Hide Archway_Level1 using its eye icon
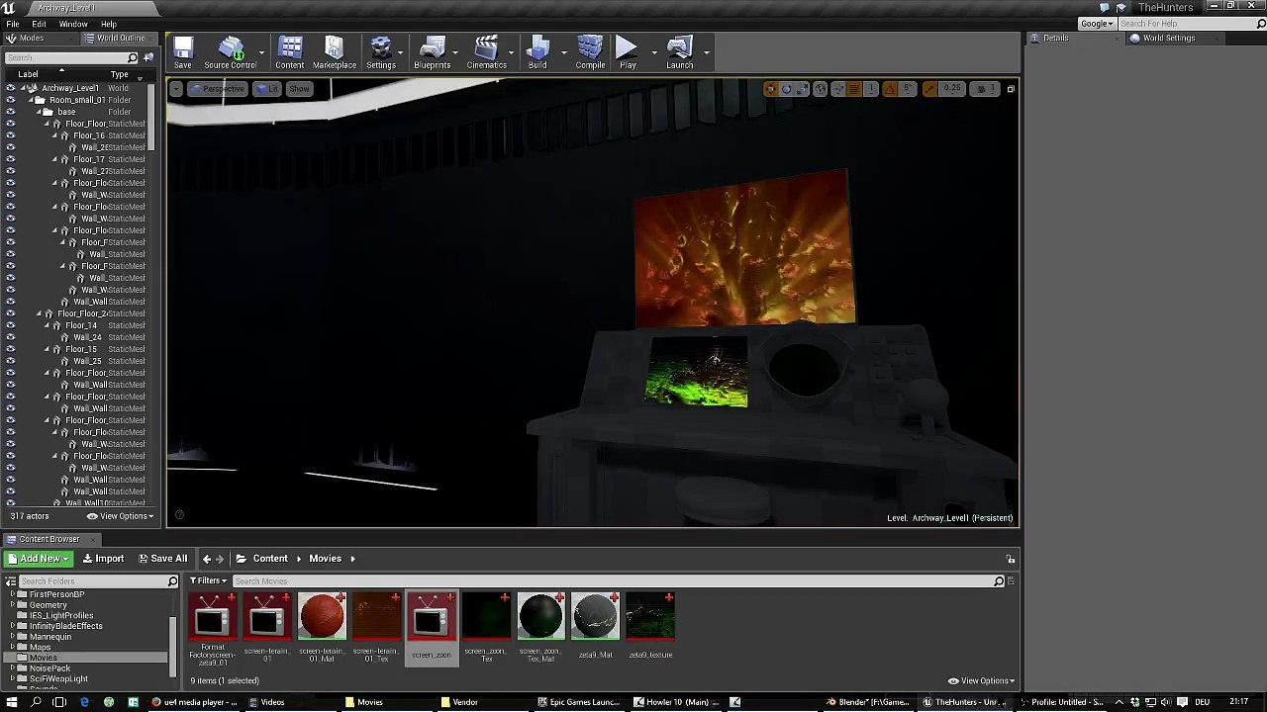 click(x=11, y=88)
